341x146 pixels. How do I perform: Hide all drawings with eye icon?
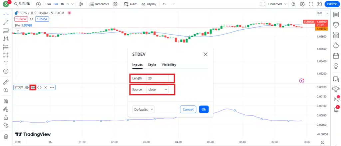[6, 125]
